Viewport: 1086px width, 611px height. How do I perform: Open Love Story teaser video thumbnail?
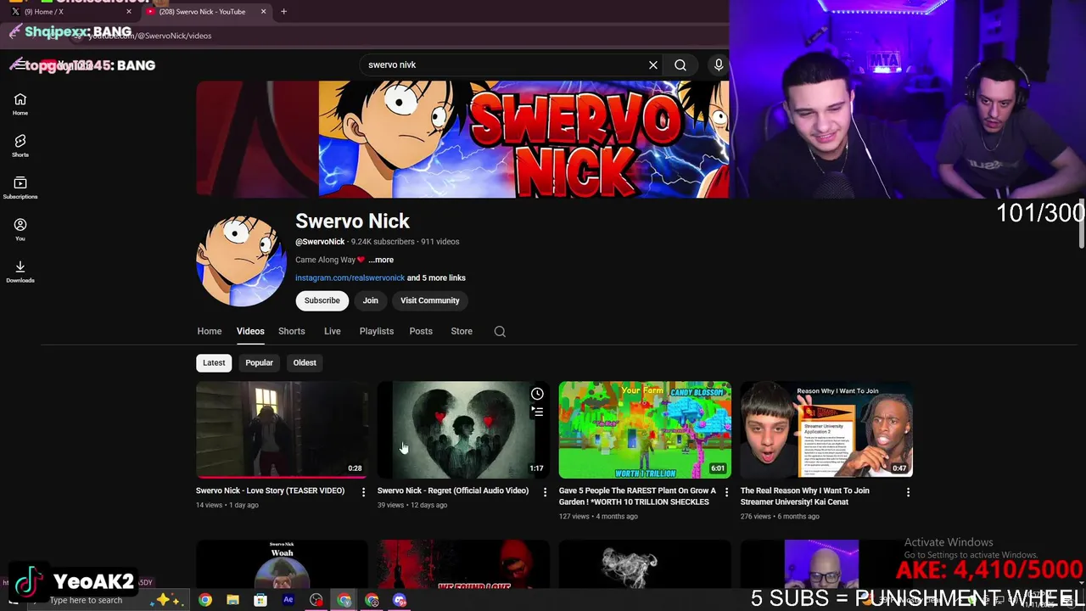coord(282,429)
